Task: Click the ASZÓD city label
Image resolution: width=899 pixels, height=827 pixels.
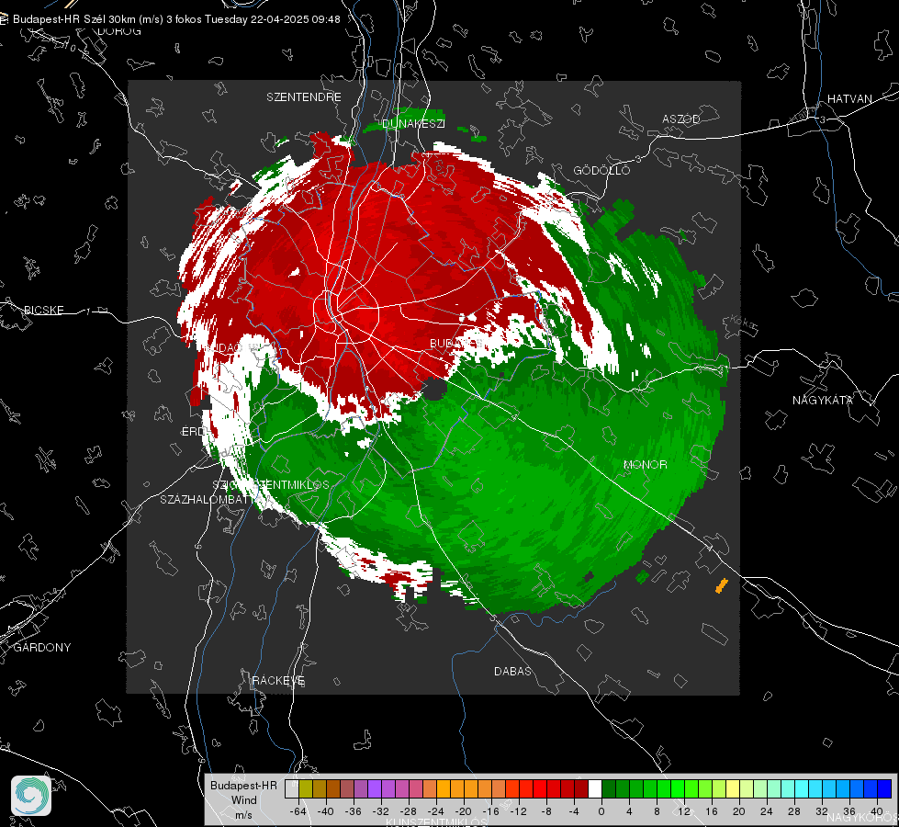Action: click(x=681, y=119)
